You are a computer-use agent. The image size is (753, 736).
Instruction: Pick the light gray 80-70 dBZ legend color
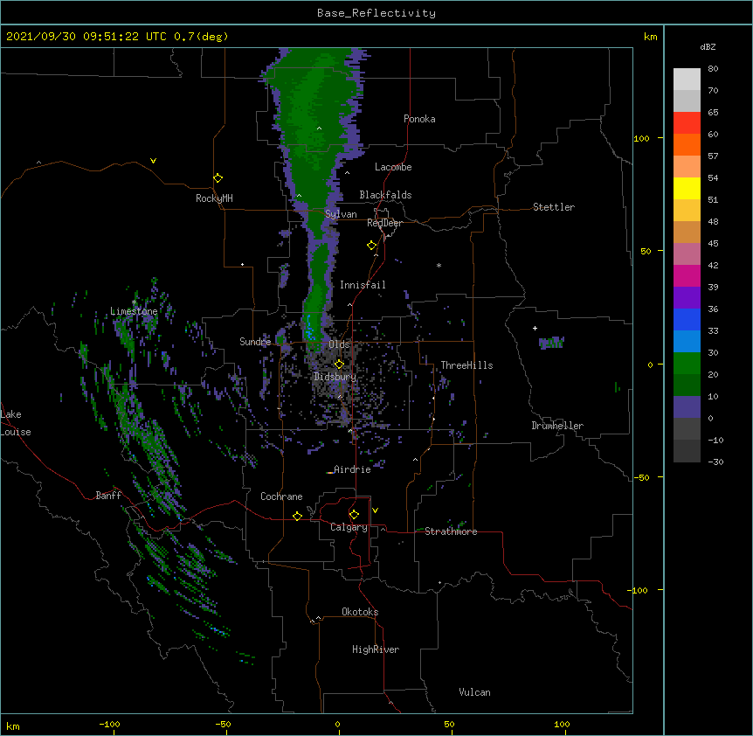click(x=687, y=80)
